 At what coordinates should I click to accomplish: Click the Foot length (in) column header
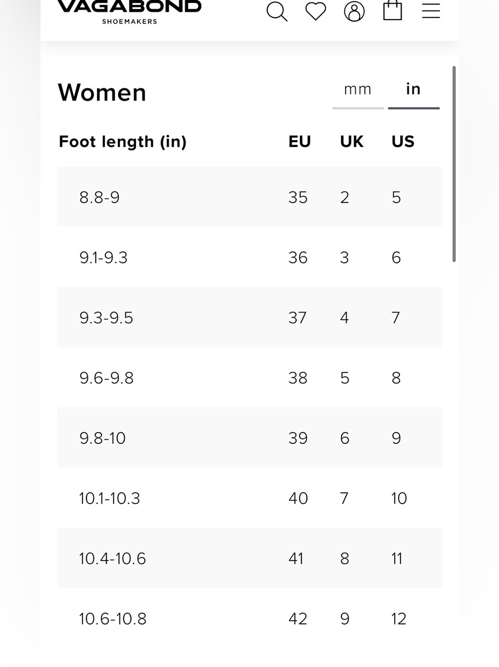point(123,142)
